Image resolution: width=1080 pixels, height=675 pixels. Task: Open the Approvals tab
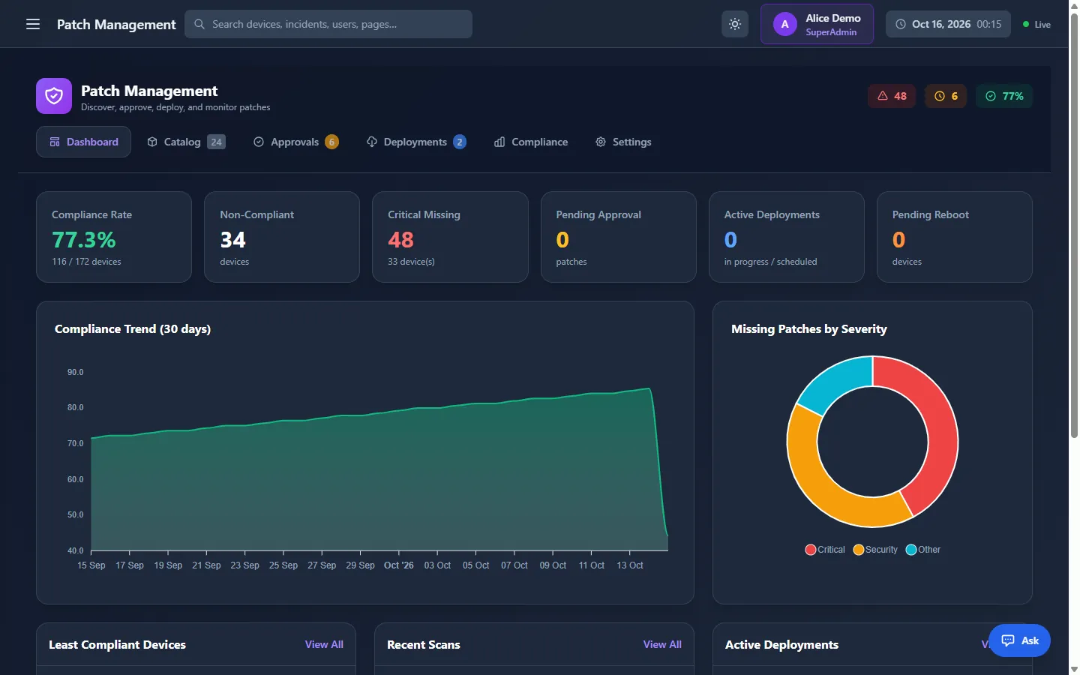coord(295,142)
